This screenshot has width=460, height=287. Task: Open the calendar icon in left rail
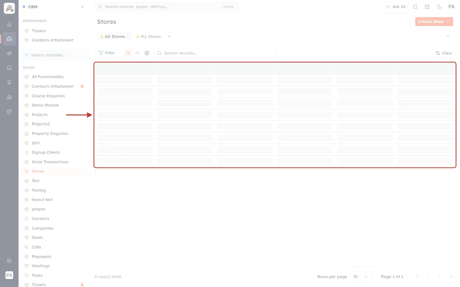pyautogui.click(x=9, y=112)
